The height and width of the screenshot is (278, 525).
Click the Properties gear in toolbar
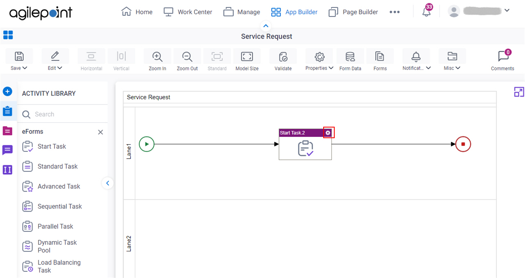click(320, 56)
